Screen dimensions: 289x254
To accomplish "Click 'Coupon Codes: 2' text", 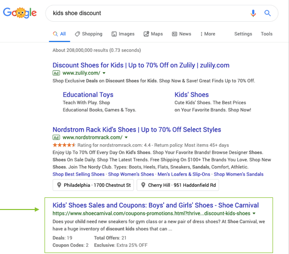I will pos(70,245).
